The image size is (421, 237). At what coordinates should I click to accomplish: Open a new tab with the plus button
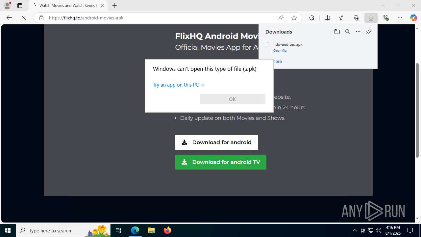pos(114,6)
